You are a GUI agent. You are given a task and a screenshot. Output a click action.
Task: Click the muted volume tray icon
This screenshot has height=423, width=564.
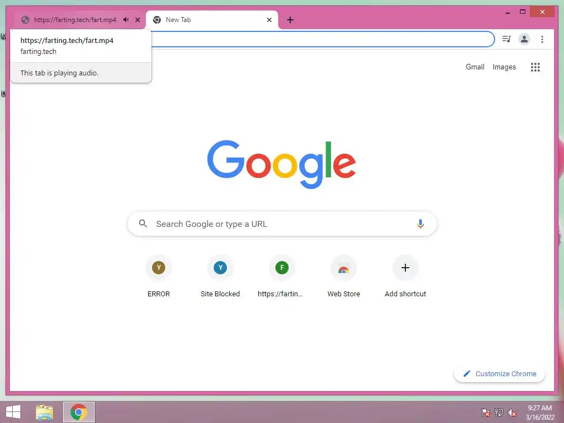(512, 413)
